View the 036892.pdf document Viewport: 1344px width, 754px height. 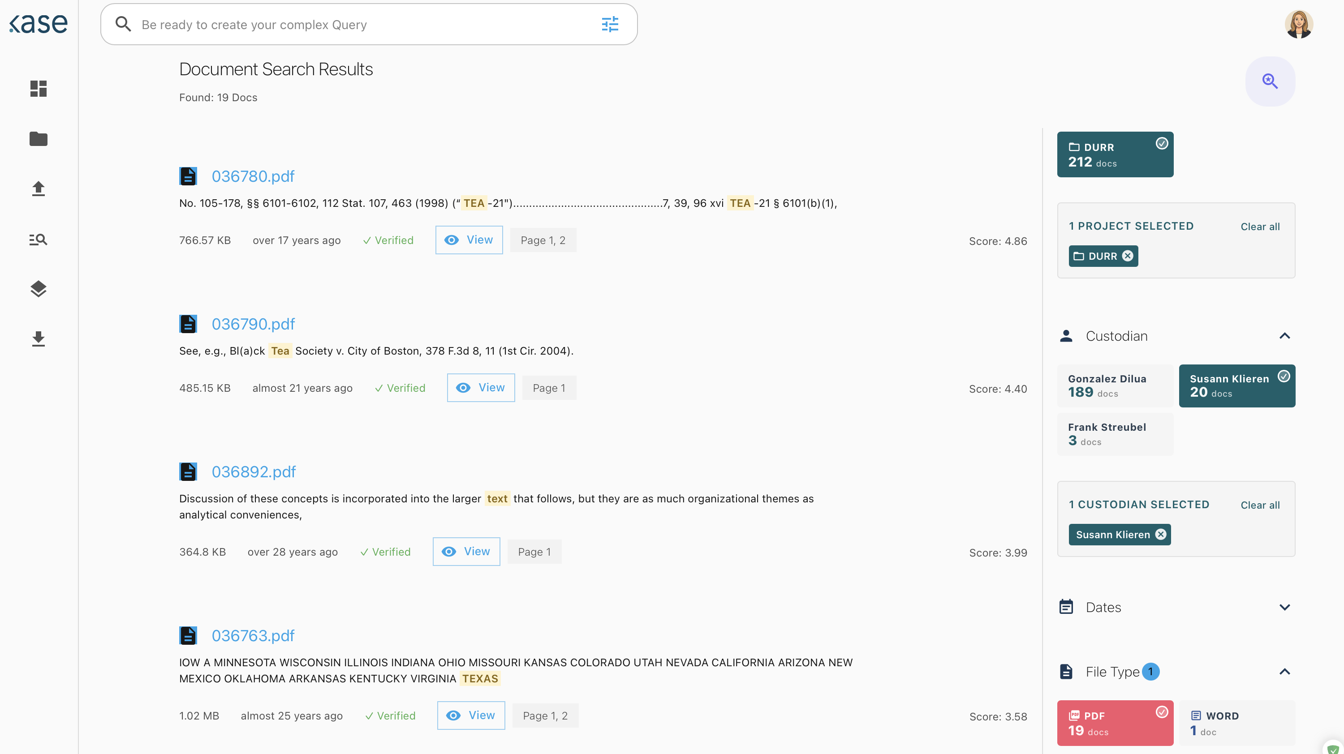pyautogui.click(x=466, y=552)
